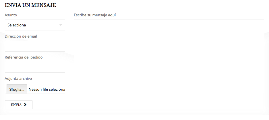Click the top-left corner of the message textarea
The height and width of the screenshot is (120, 269).
click(76, 22)
